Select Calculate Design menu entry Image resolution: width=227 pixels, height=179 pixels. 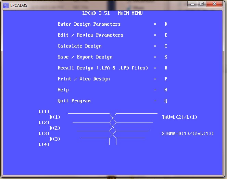tap(79, 46)
